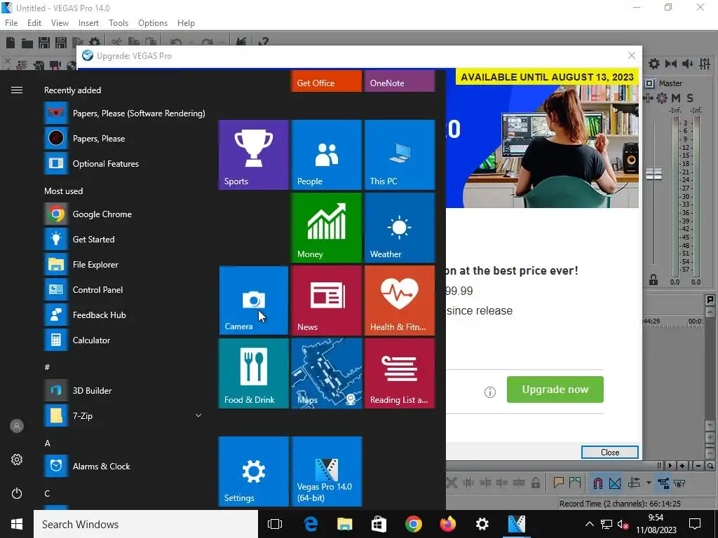Click the Get Office tile

(327, 81)
